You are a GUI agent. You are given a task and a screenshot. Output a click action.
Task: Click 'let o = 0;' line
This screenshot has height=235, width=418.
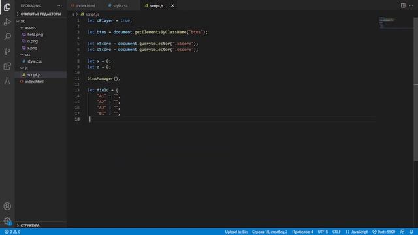99,67
